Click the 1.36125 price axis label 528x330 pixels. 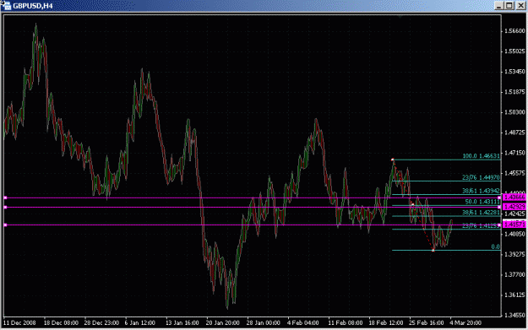pos(514,295)
